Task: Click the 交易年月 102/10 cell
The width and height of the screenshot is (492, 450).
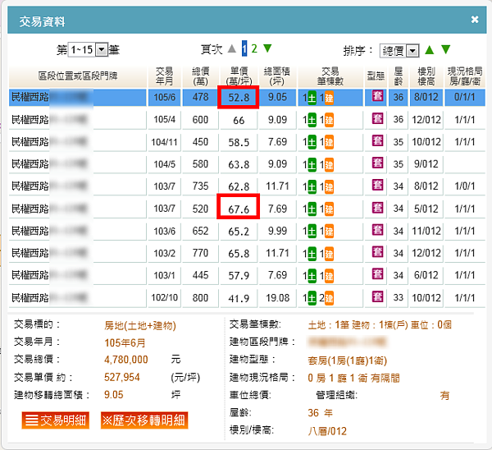Action: click(x=165, y=297)
